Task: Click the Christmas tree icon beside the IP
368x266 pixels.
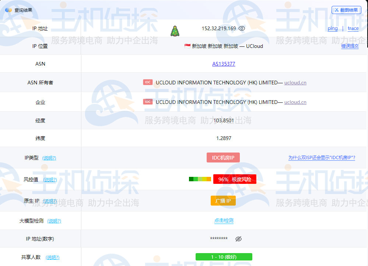Action: pyautogui.click(x=175, y=31)
